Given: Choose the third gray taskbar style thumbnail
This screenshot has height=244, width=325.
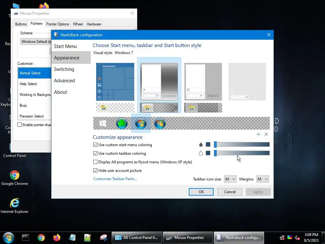Looking at the screenshot, I should 203,108.
